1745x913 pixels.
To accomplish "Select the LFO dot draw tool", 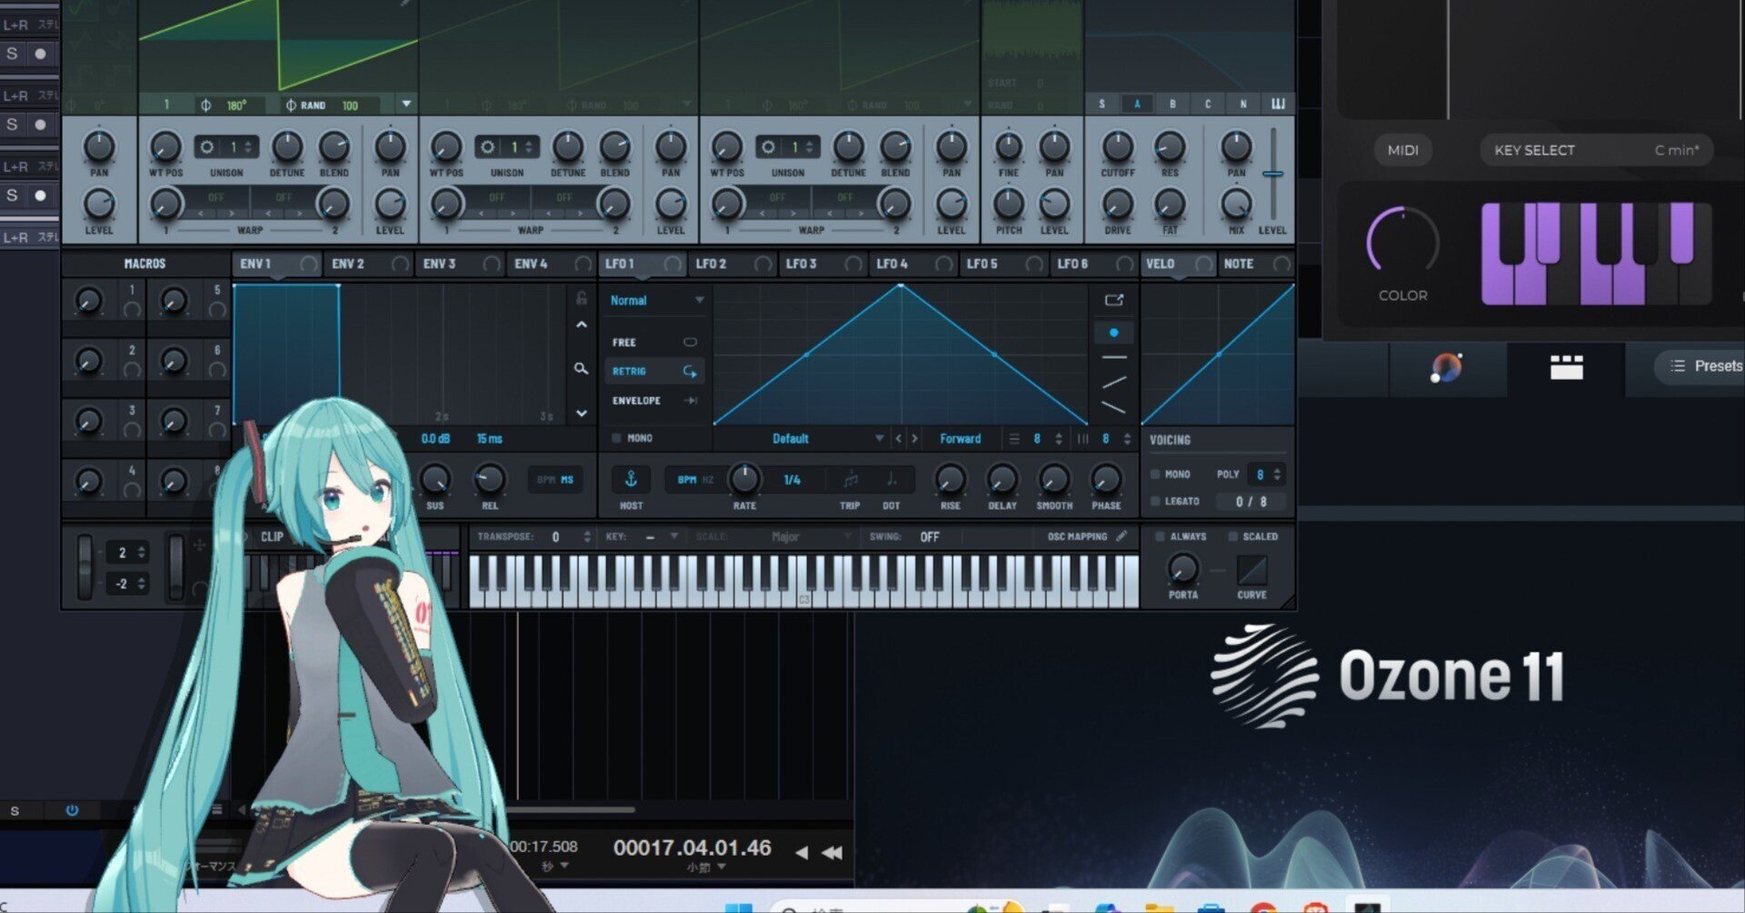I will [x=1113, y=333].
